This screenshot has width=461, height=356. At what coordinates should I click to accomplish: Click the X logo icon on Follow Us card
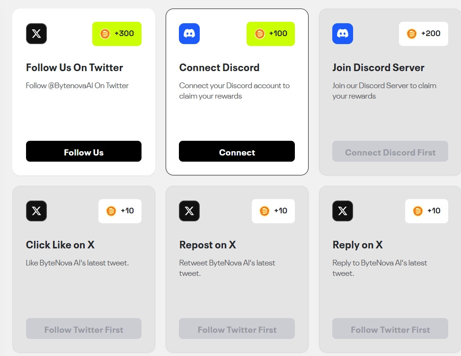pyautogui.click(x=36, y=34)
